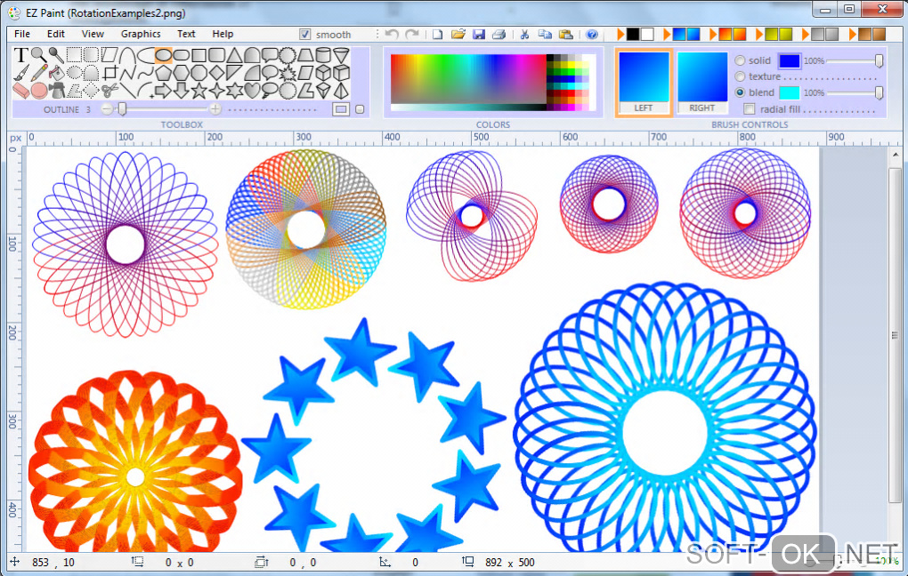This screenshot has height=576, width=908.
Task: Create a new blank document
Action: (438, 34)
